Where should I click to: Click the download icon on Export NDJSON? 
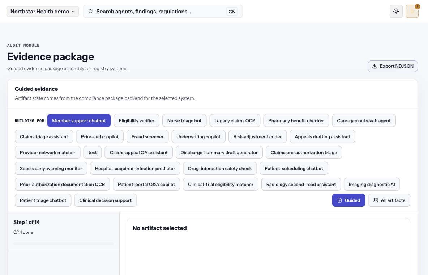pyautogui.click(x=375, y=66)
